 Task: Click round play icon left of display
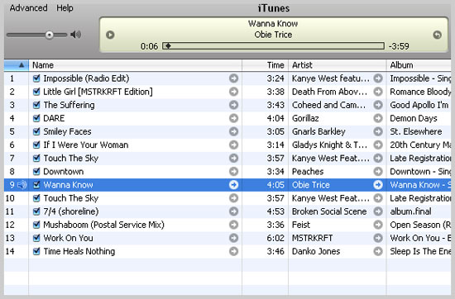tap(110, 35)
